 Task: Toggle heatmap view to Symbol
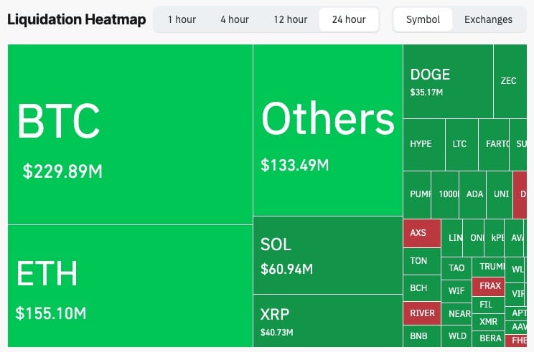coord(423,19)
